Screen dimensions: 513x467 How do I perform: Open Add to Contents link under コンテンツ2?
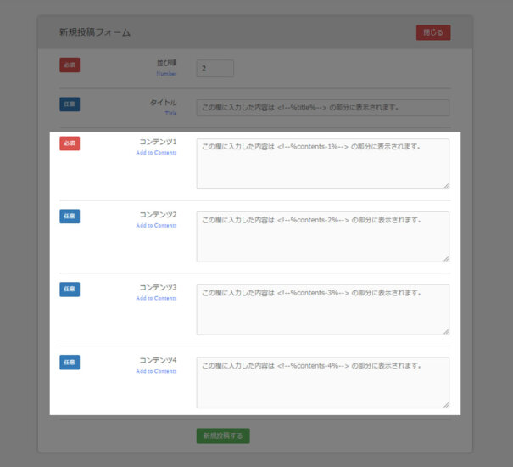pyautogui.click(x=156, y=226)
